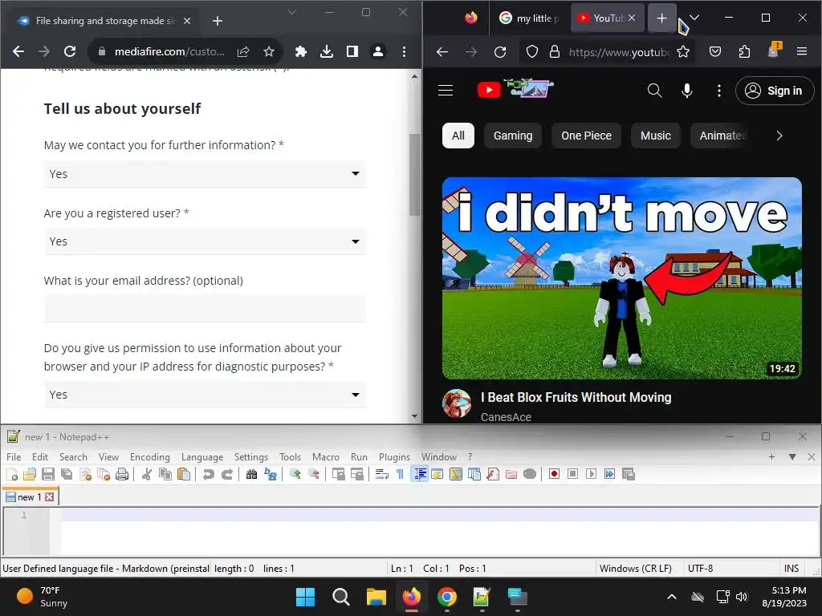Save the document using Notepad++ Save icon

(x=48, y=475)
